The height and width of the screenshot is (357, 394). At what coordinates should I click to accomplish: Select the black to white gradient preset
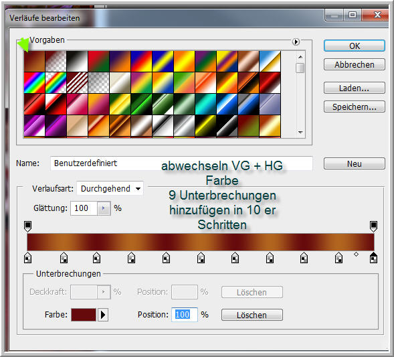77,61
